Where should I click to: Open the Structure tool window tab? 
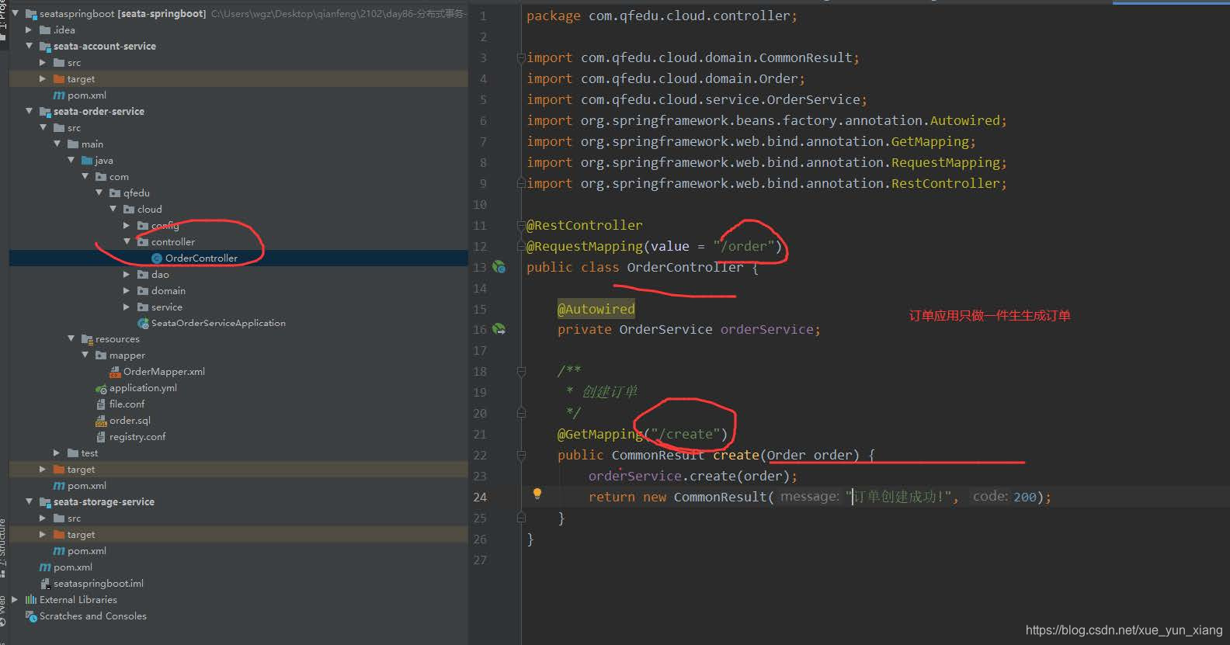(x=3, y=547)
